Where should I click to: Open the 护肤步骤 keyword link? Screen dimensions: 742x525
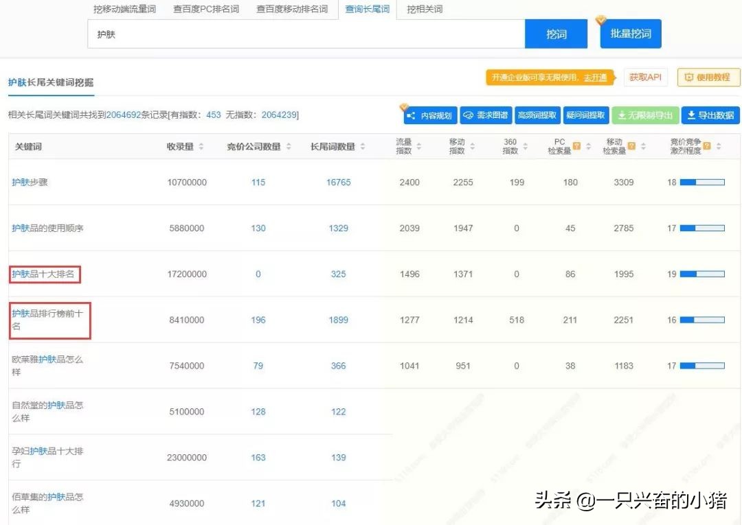(x=30, y=182)
